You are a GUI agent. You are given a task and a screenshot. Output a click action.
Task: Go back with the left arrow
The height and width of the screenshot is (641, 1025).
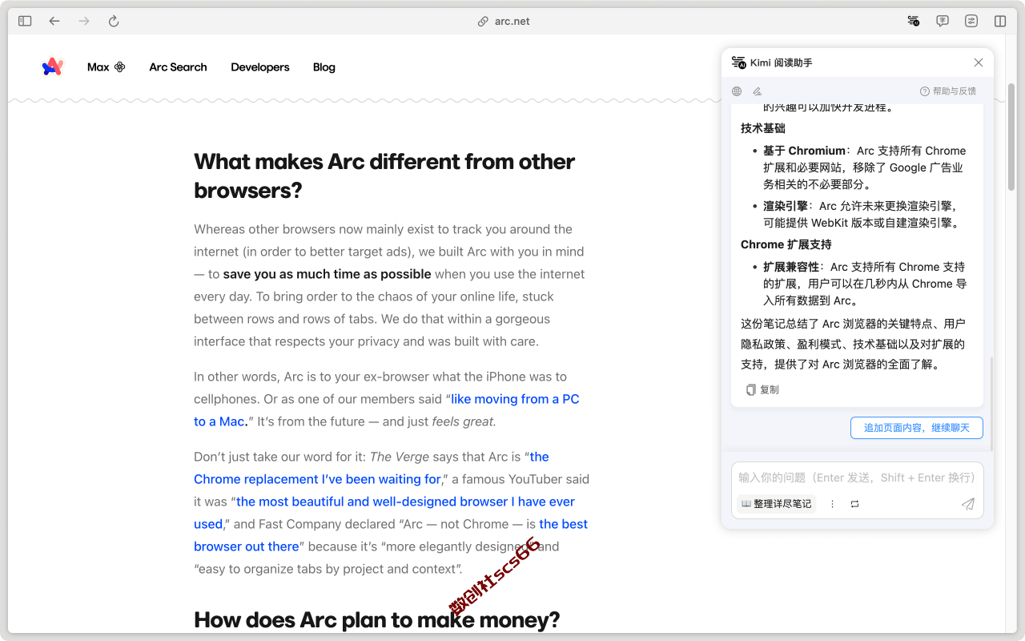54,22
